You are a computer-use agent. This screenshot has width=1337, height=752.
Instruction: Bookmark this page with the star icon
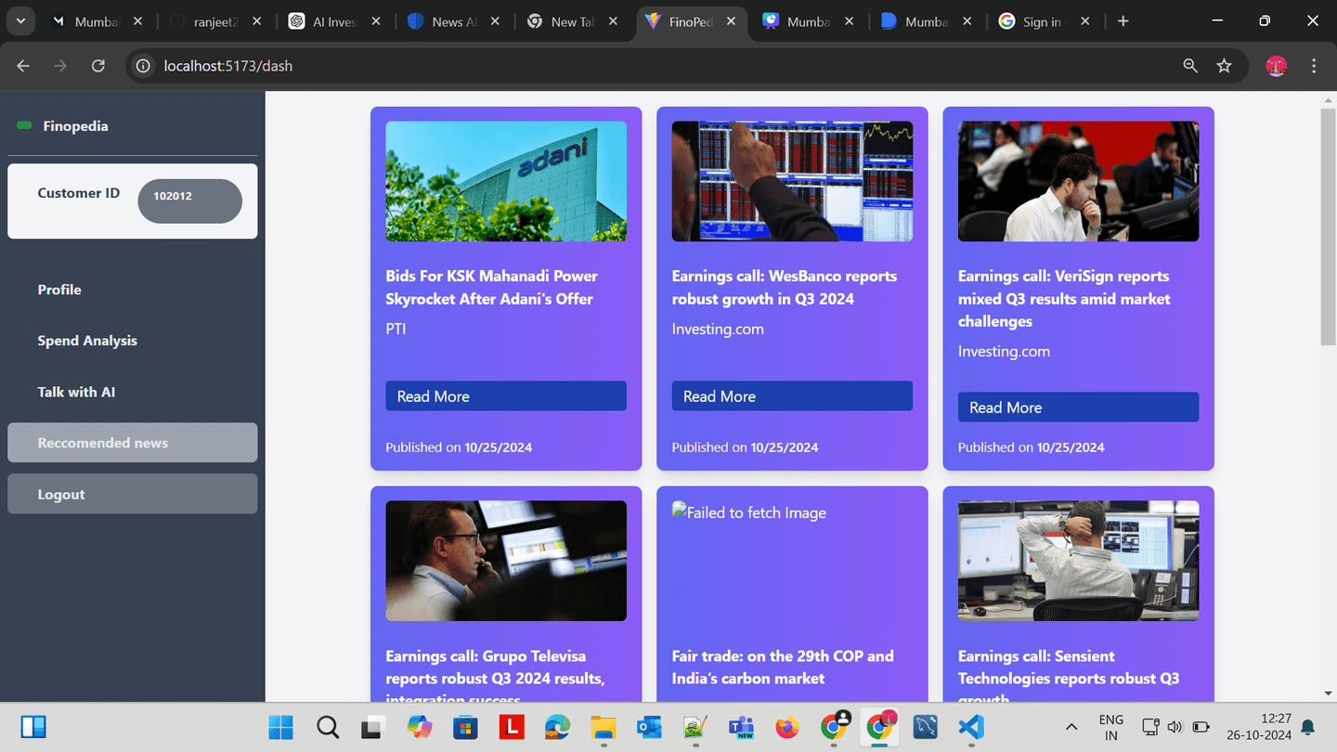point(1224,66)
